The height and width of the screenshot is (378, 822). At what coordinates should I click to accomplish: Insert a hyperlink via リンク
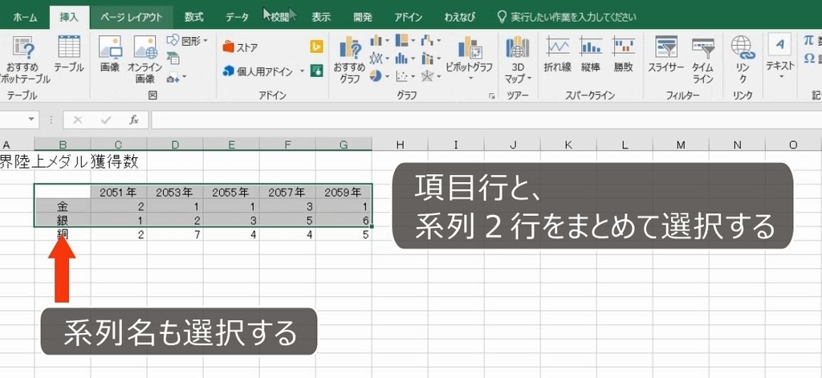coord(743,60)
